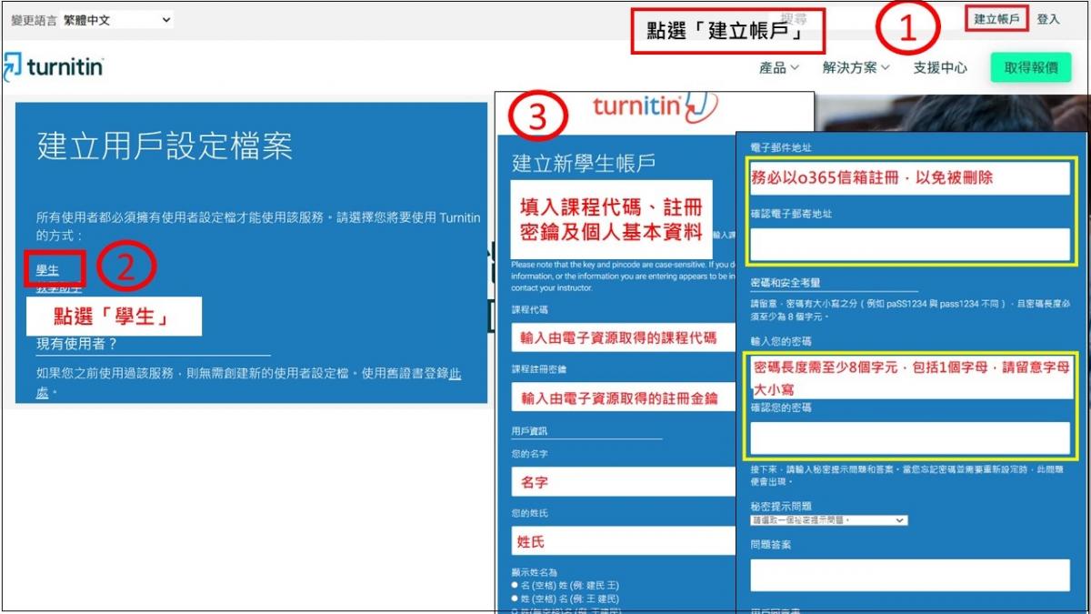This screenshot has height=614, width=1091.
Task: Click the 輸入您的密碼 input field
Action: pos(910,377)
